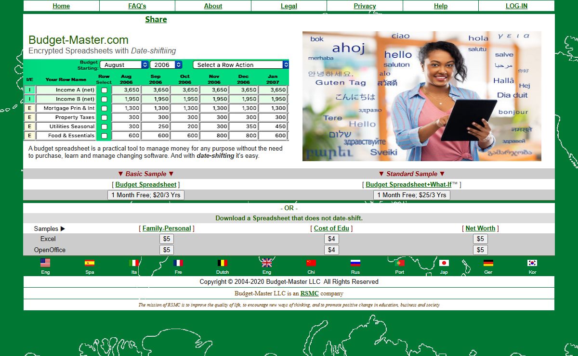Click the UK English flag icon

pyautogui.click(x=267, y=263)
